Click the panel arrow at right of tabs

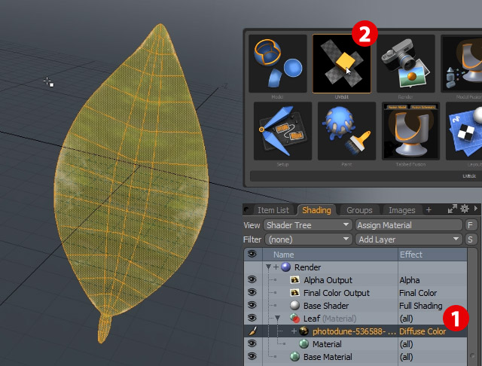click(476, 209)
